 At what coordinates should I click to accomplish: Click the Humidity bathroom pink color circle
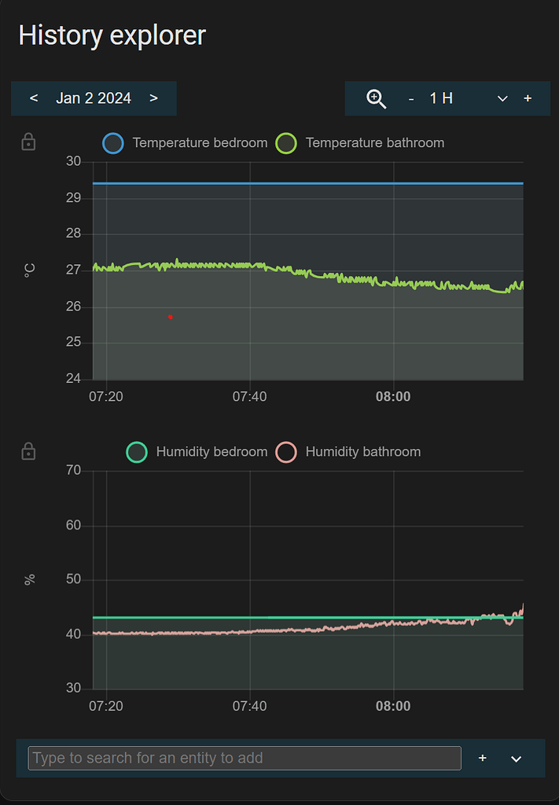point(286,452)
